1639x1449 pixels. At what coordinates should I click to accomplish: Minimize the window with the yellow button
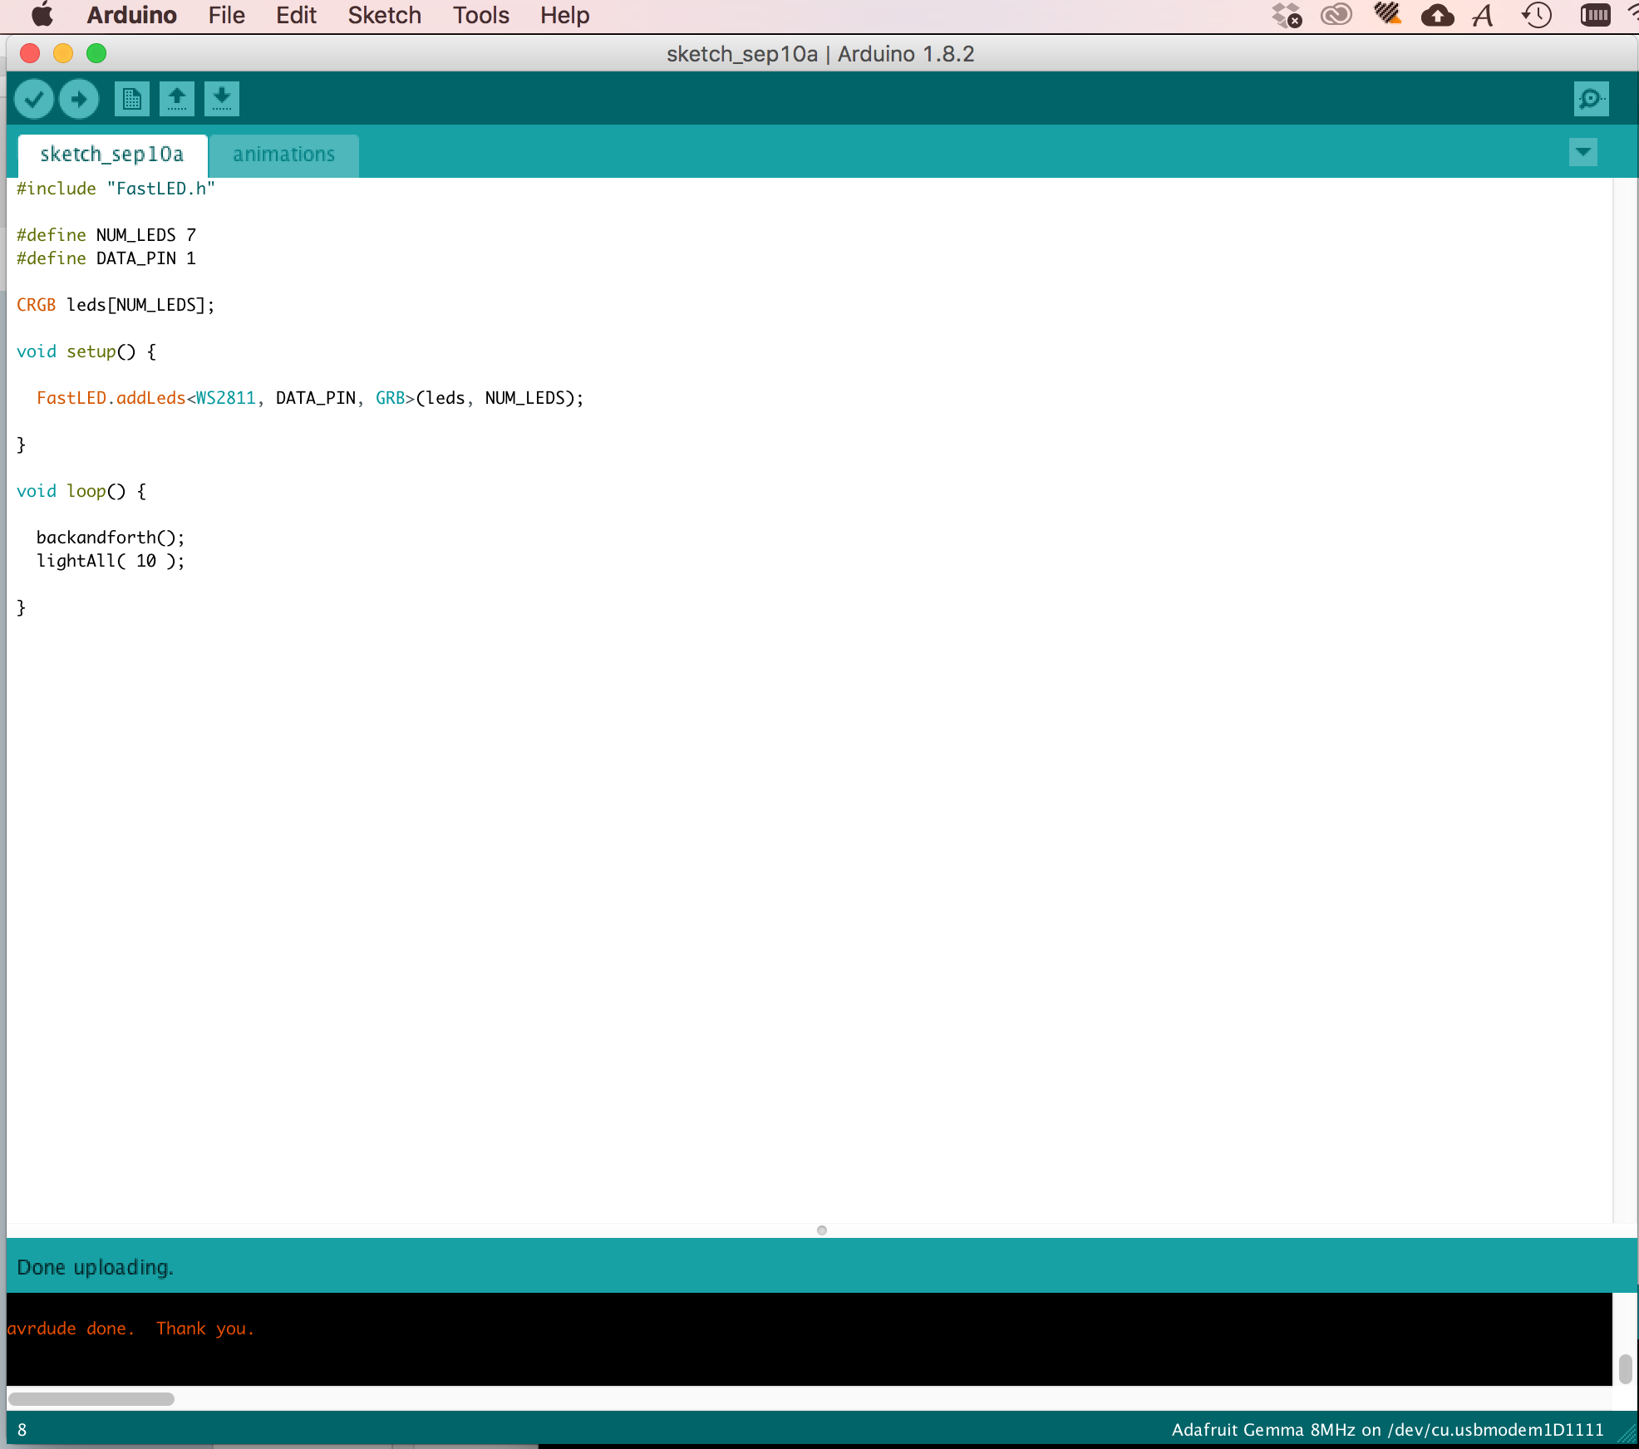point(63,53)
